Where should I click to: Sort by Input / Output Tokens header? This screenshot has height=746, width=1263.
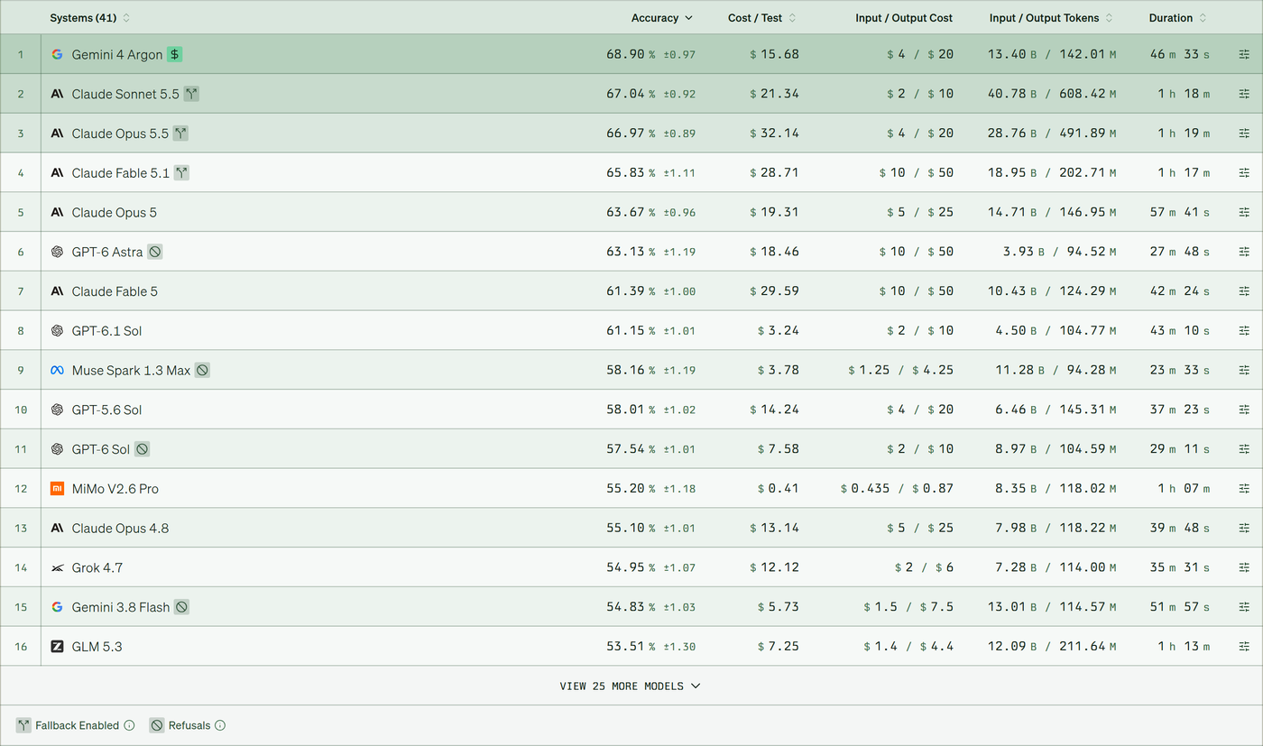(1051, 18)
